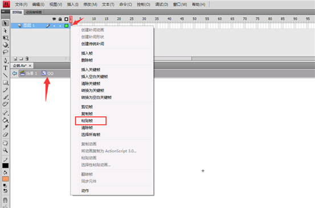Click the swap colors icon
The width and height of the screenshot is (315, 208).
5,190
